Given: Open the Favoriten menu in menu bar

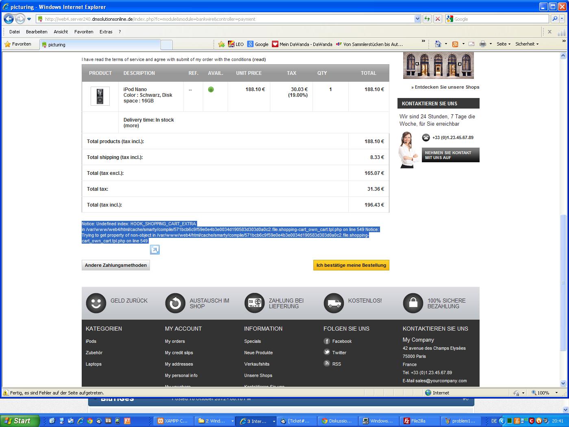Looking at the screenshot, I should pos(84,32).
